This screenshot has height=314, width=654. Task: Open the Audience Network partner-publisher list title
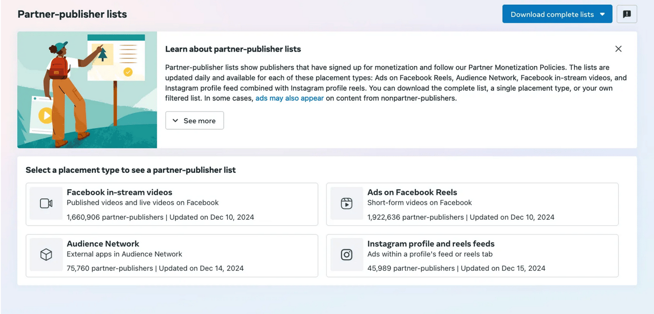(103, 244)
